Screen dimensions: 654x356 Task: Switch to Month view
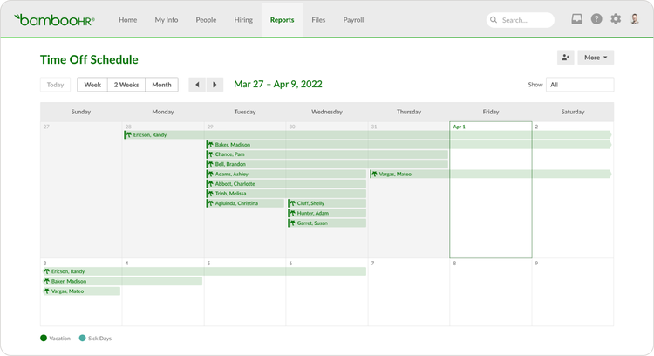pos(162,85)
